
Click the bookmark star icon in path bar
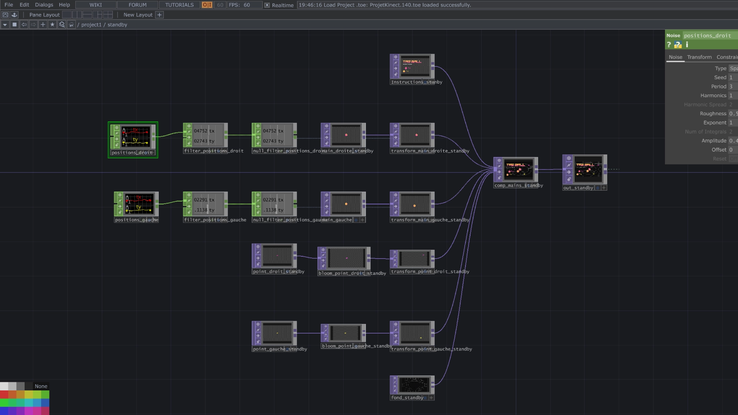[52, 25]
